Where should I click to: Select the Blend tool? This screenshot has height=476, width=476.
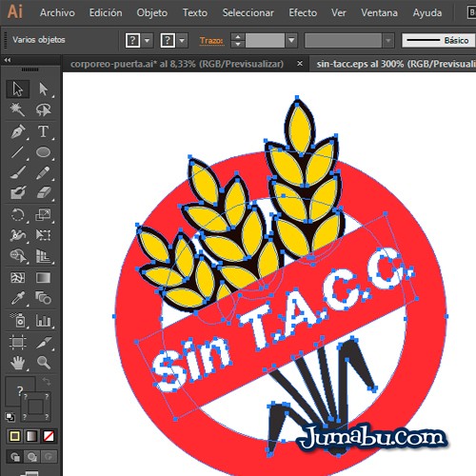[x=43, y=298]
